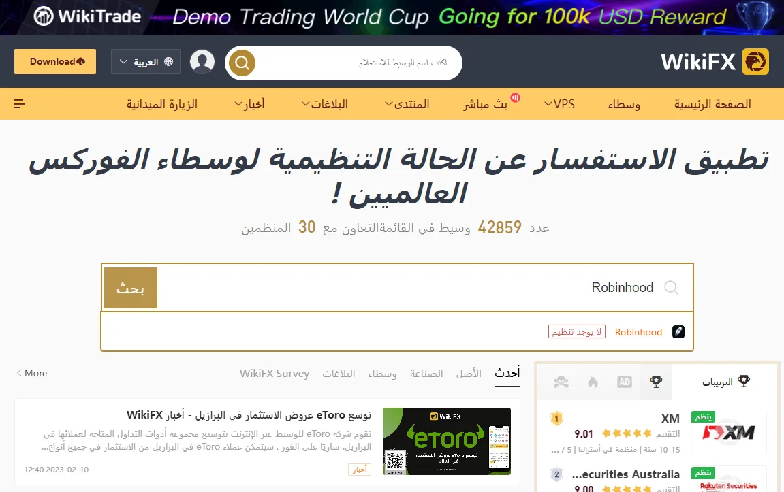Click the 42859 brokers count

point(499,228)
